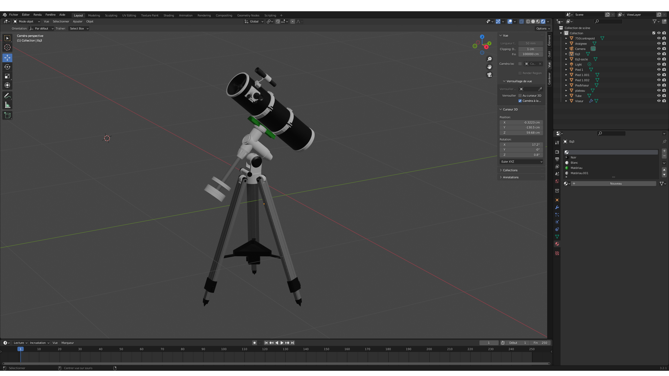
Task: Click the Add Cube tool
Action: [7, 115]
